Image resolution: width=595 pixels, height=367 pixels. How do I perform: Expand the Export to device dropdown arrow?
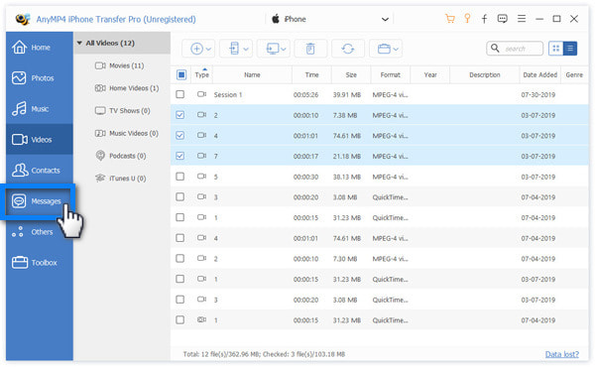coord(246,49)
